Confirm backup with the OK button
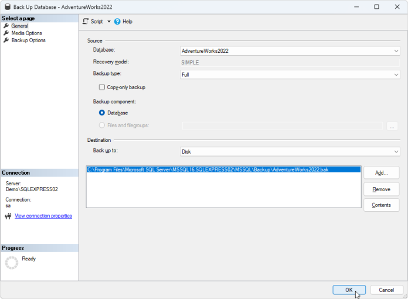Screen dimensions: 408x299 pos(349,290)
